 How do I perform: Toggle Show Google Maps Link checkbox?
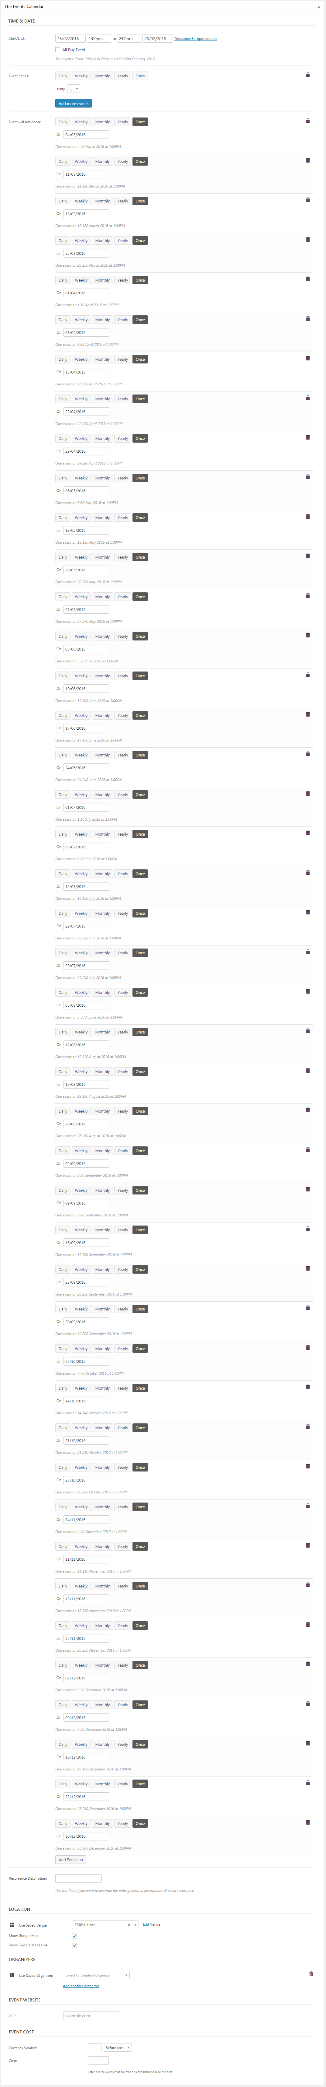[74, 1945]
